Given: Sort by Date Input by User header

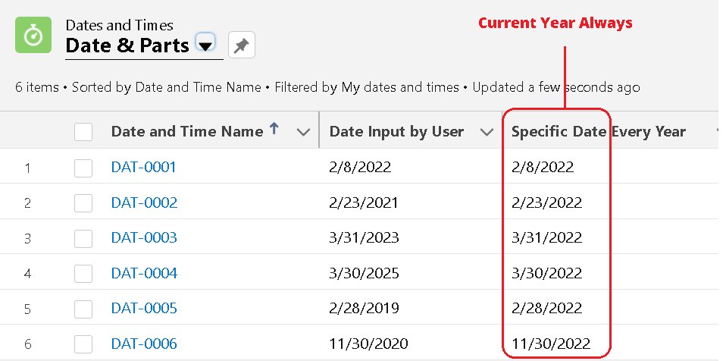Looking at the screenshot, I should coord(396,132).
